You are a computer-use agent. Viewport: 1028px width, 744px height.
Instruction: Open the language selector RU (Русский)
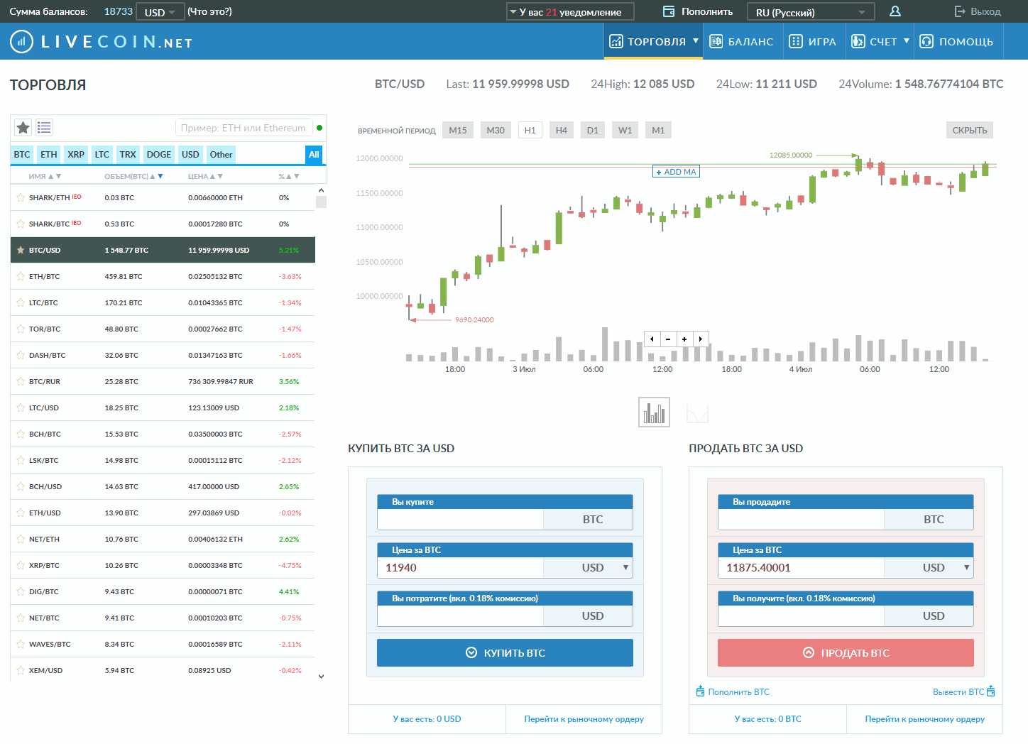[x=811, y=12]
